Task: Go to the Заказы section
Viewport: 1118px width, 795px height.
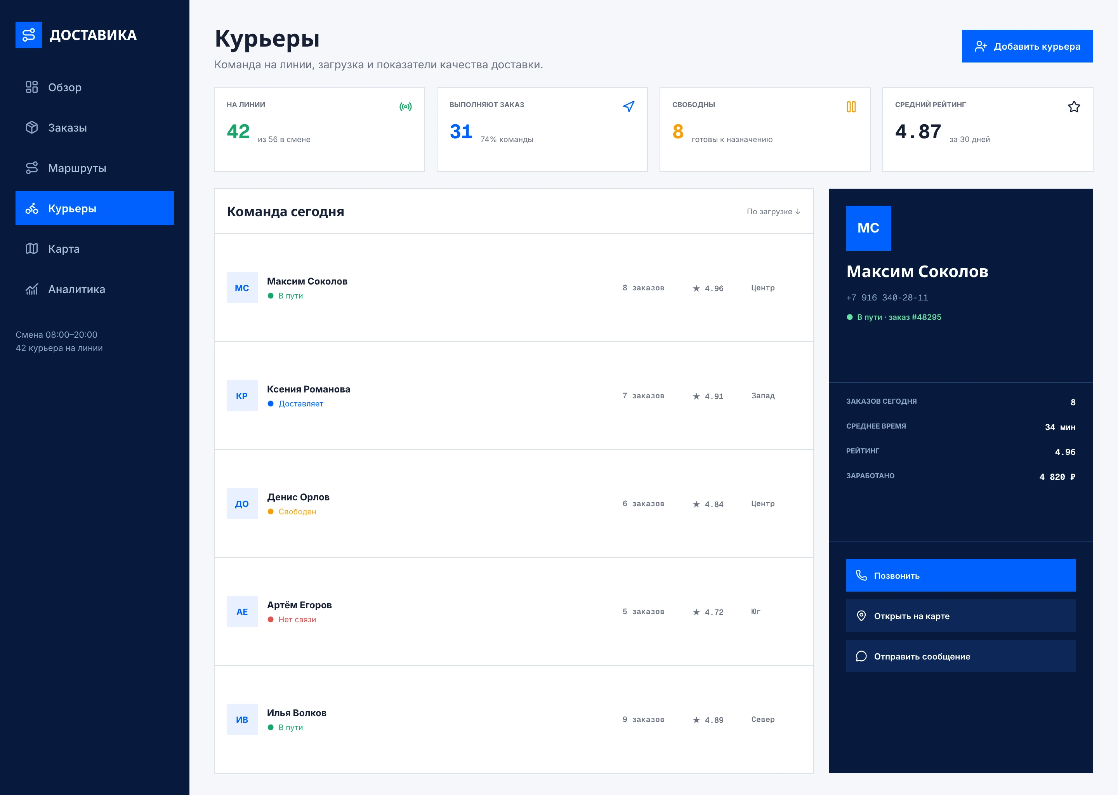Action: coord(94,128)
